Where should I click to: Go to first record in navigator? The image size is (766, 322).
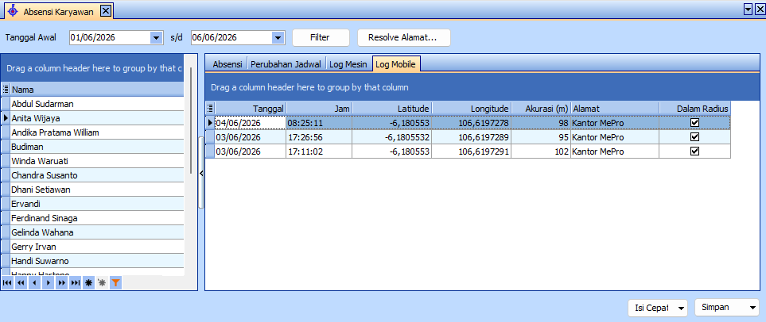(7, 282)
